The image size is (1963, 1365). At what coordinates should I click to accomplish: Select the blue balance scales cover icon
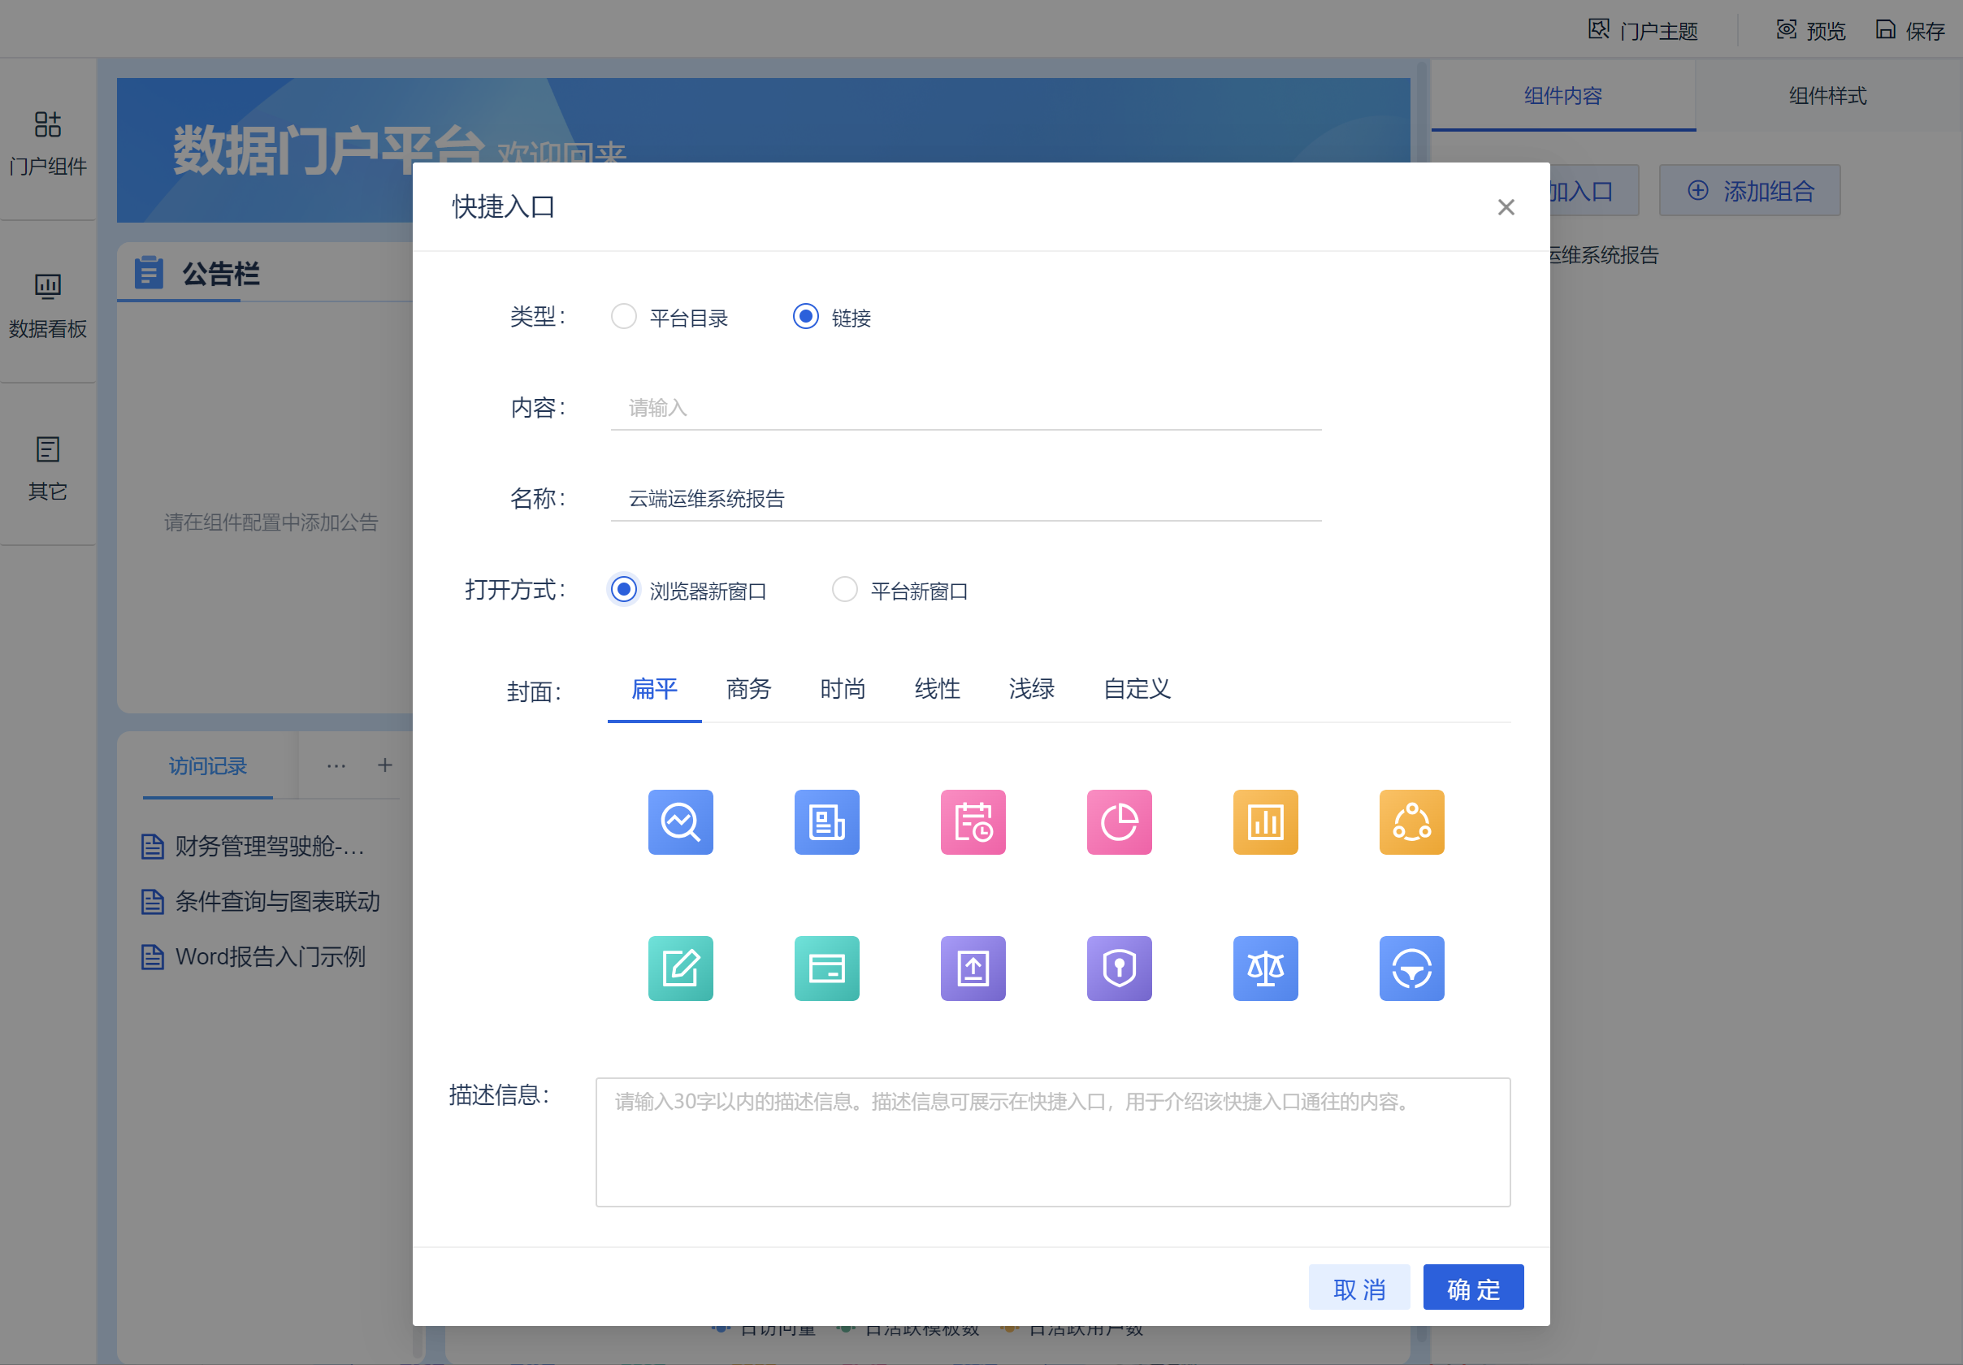1264,968
